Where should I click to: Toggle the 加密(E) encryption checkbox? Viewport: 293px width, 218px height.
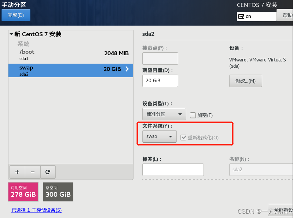click(193, 115)
